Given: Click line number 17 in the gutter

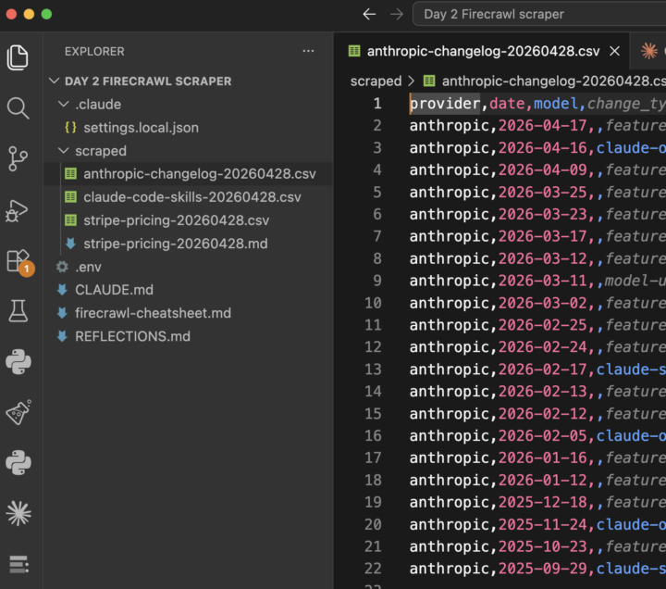Looking at the screenshot, I should point(373,457).
